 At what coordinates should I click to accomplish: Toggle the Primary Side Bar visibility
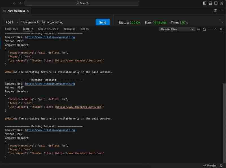pos(204,3)
